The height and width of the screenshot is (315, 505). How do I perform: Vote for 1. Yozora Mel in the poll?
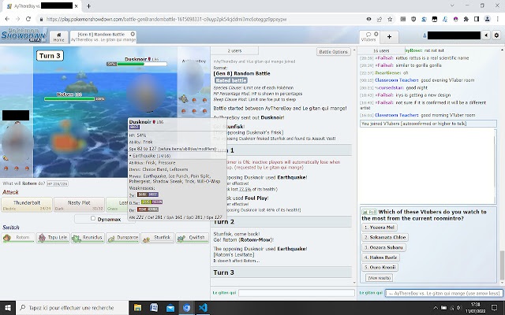pos(380,228)
